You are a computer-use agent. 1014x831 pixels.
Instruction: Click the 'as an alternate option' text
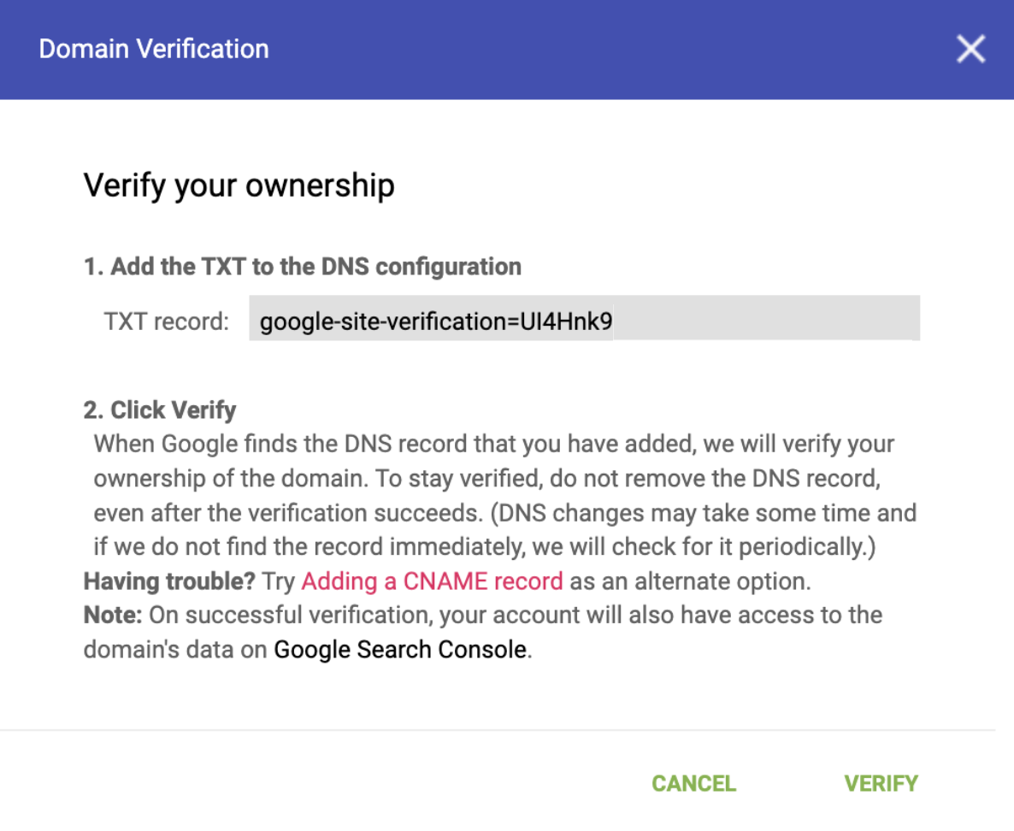[x=690, y=581]
